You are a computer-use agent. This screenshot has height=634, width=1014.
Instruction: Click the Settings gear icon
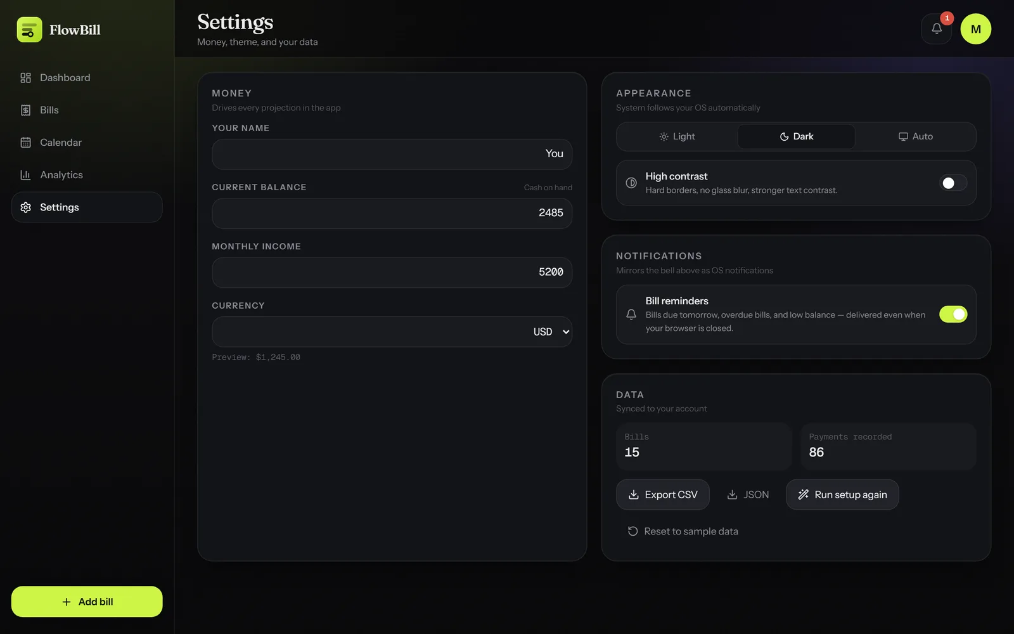point(25,207)
